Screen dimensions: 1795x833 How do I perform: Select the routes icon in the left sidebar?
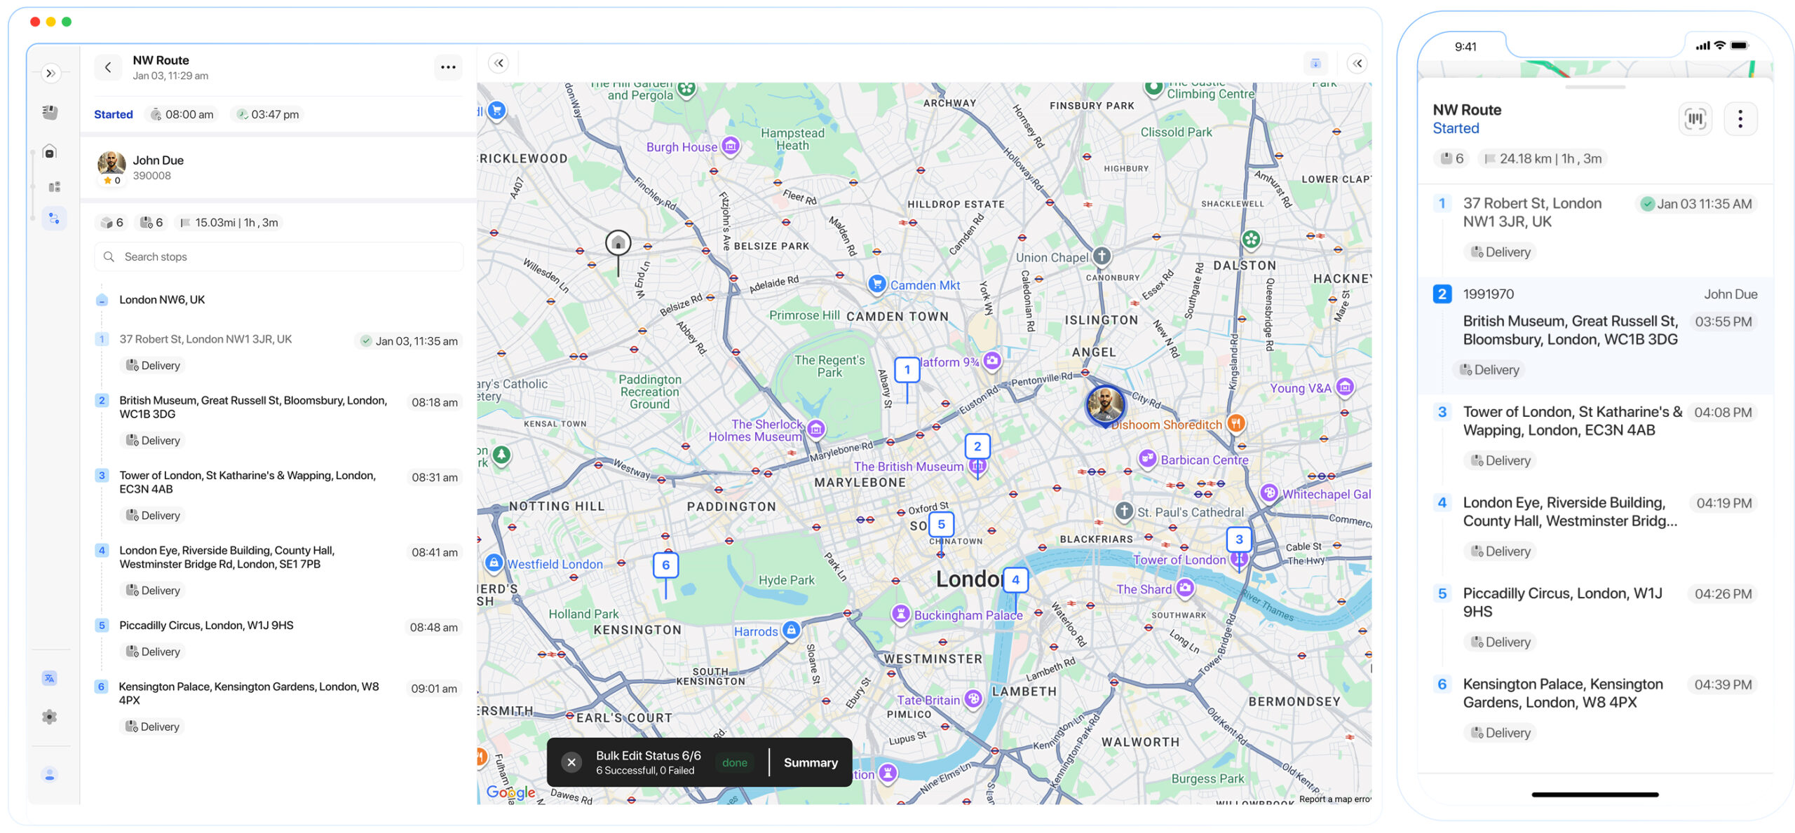coord(52,219)
